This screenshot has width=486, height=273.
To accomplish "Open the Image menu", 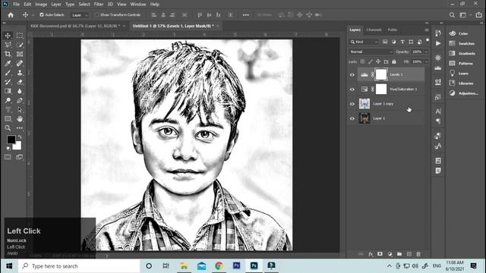I will tap(41, 5).
